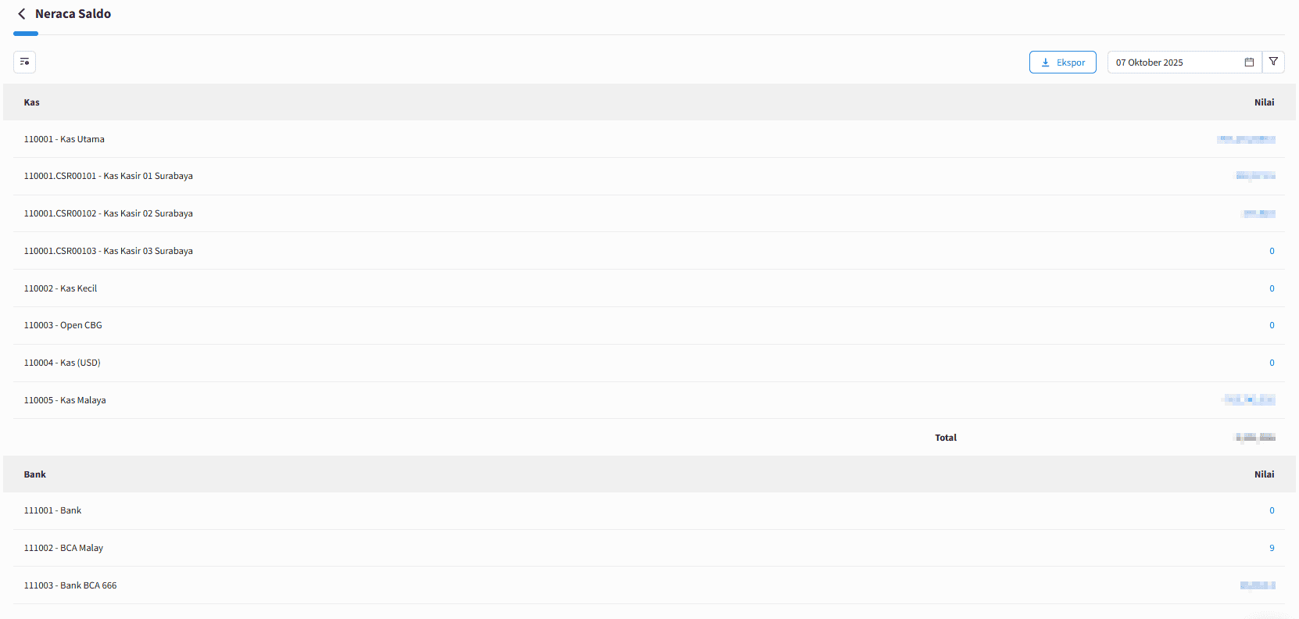This screenshot has height=619, width=1299.
Task: Select Kas Kasir 02 Surabaya account row
Action: (x=108, y=213)
